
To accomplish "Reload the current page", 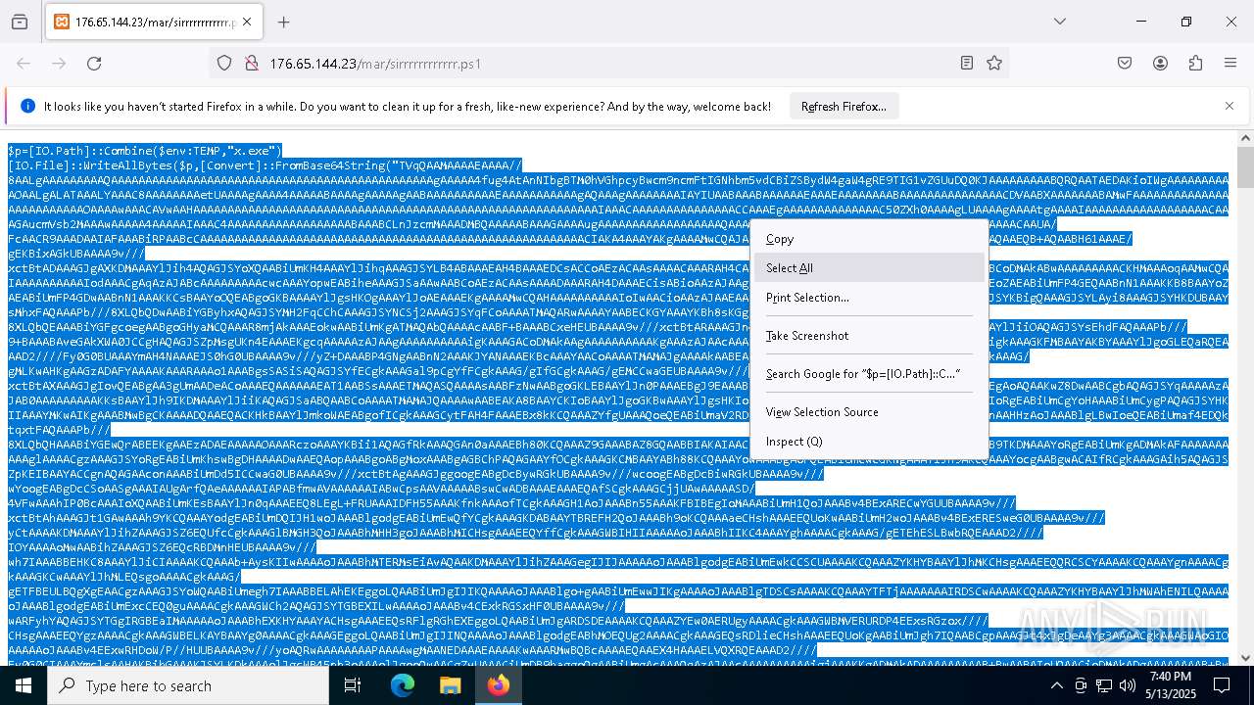I will tap(94, 64).
